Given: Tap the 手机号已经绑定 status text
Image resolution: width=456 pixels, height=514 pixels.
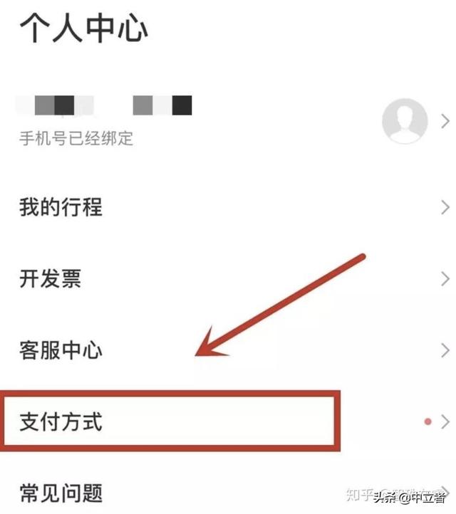Looking at the screenshot, I should tap(76, 138).
